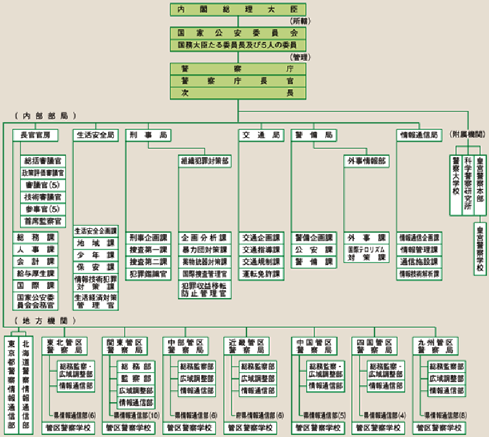The image size is (489, 437).
Task: Select the 警察庁長官 row
Action: click(x=238, y=81)
